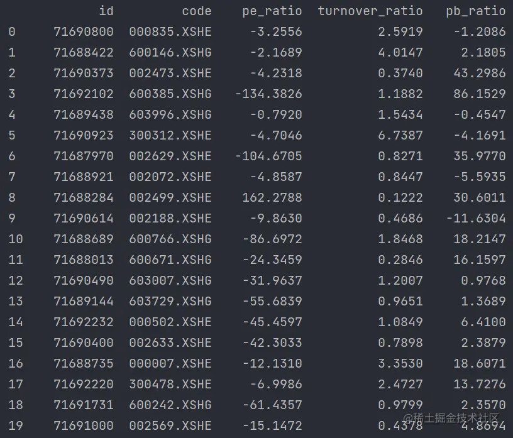Select code 000835.XSHE
513x438 pixels.
170,31
